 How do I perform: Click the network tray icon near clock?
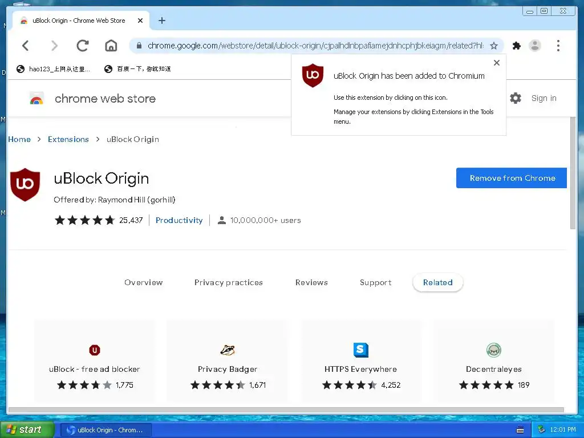(541, 430)
